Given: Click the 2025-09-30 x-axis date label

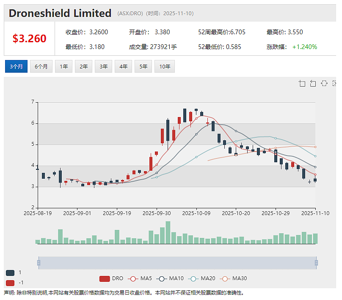Looking at the screenshot, I should point(157,213).
